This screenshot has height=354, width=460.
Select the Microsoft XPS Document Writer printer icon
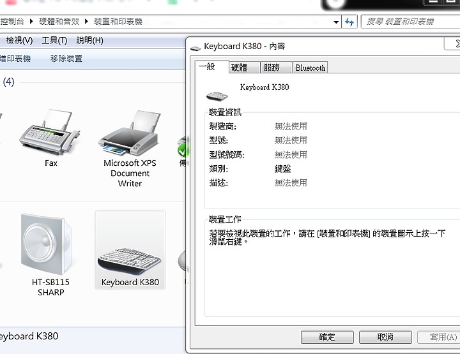[130, 133]
